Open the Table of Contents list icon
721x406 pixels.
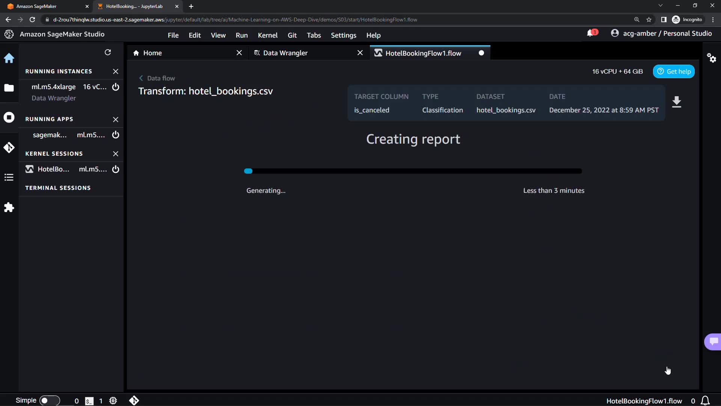tap(9, 177)
